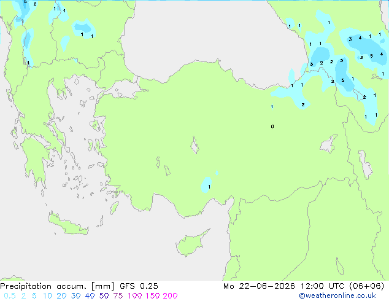This screenshot has height=301, width=389.
Task: Select the 200 legend value
Action: point(170,296)
